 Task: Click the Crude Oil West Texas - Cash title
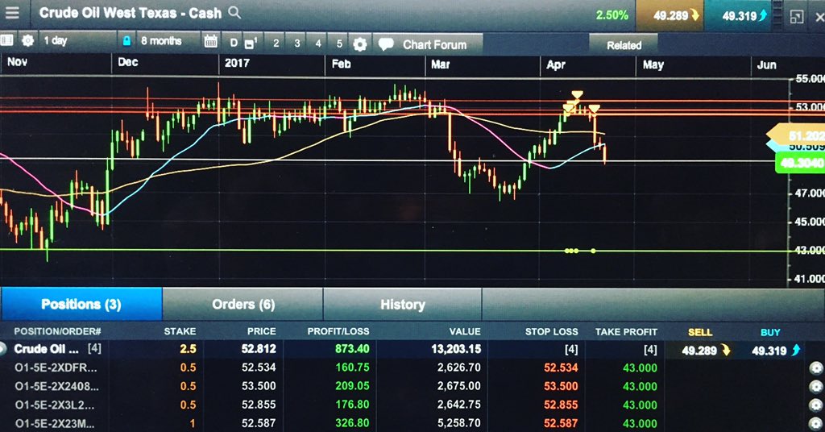(131, 13)
